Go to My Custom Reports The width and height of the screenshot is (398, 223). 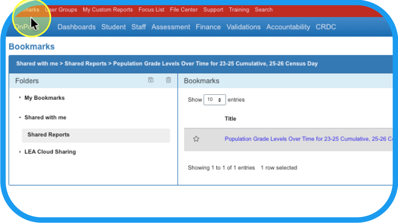107,9
